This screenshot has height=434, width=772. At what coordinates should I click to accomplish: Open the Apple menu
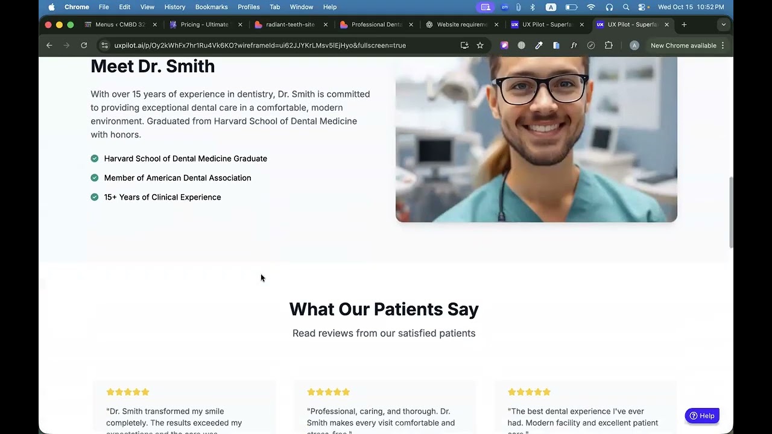[51, 7]
